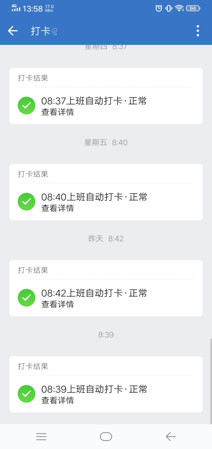Tap green checkmark for 08:37 punch

26,106
